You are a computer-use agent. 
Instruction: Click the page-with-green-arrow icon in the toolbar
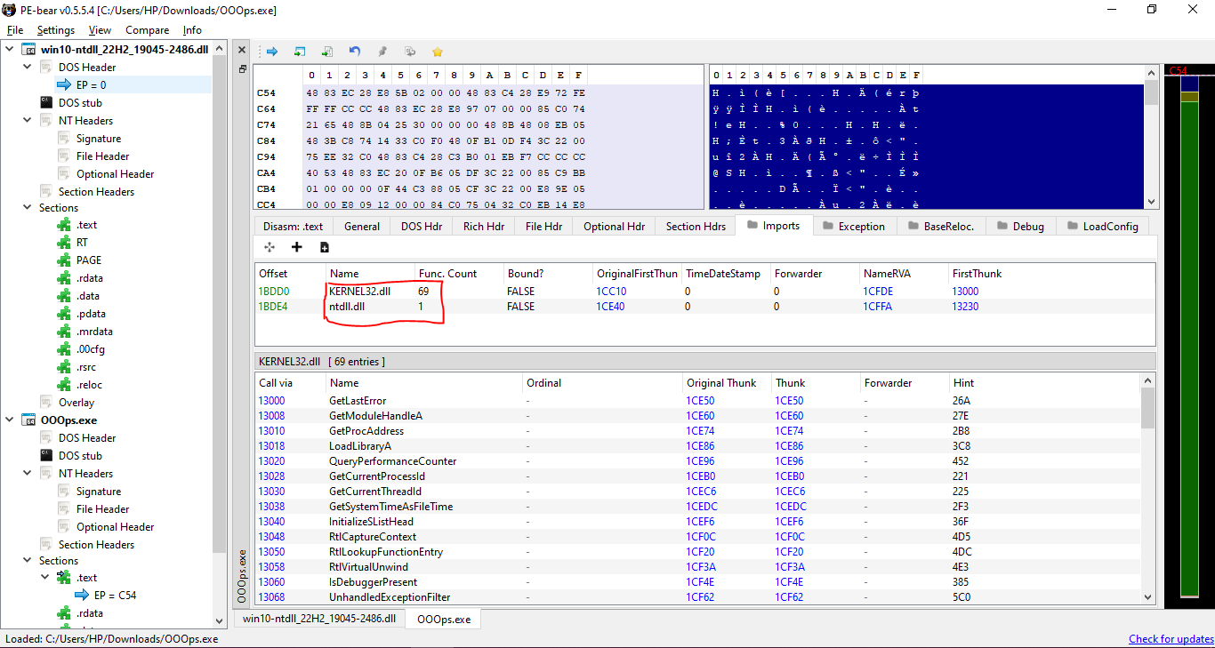pos(327,52)
